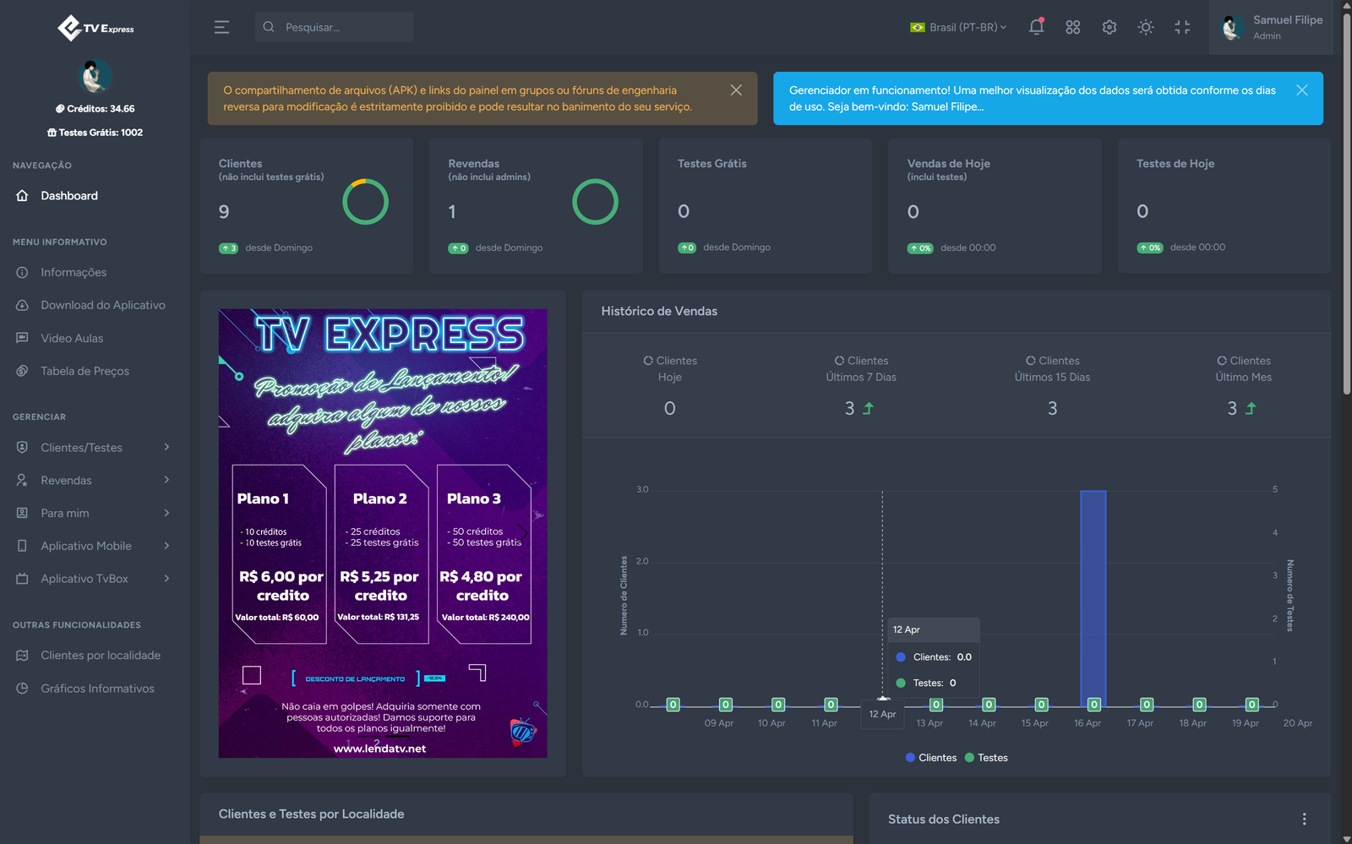Click the TV Express logo

tap(95, 28)
